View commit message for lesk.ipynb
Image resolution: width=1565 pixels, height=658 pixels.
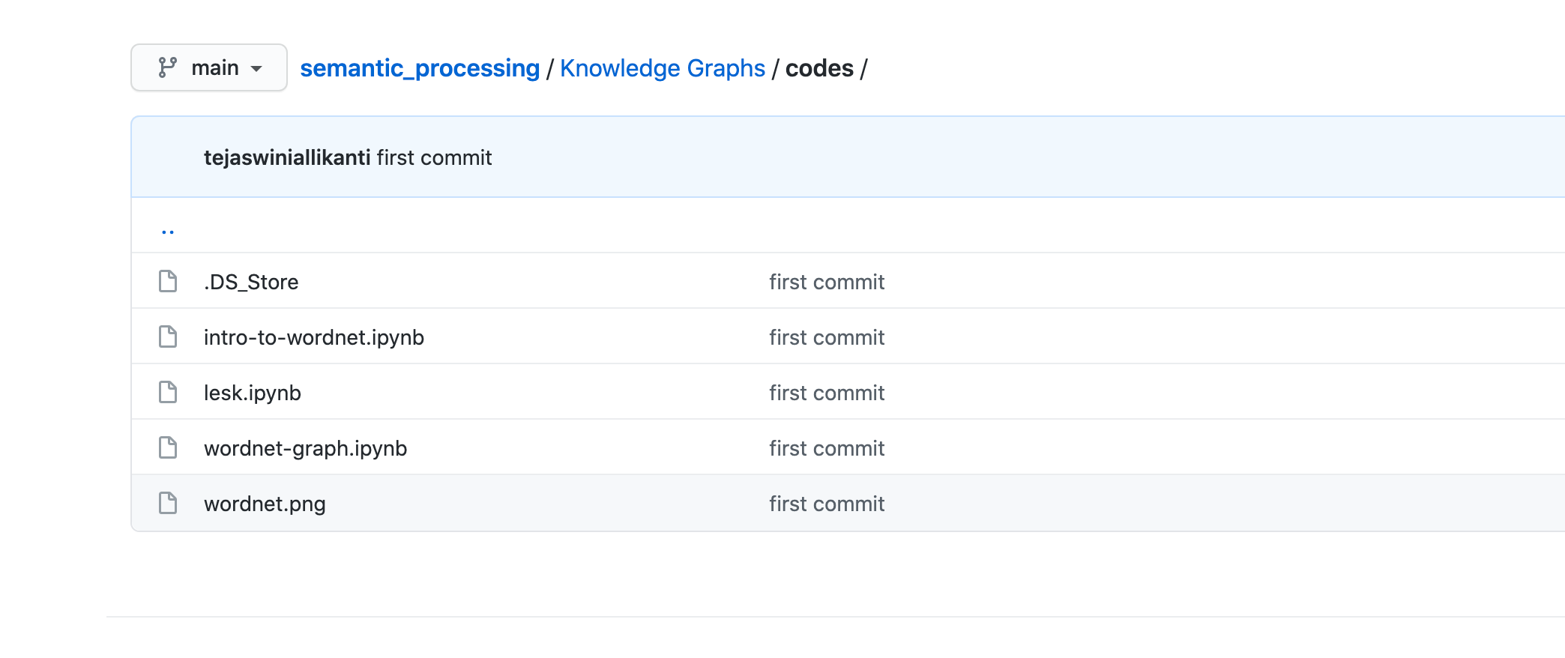click(x=827, y=393)
